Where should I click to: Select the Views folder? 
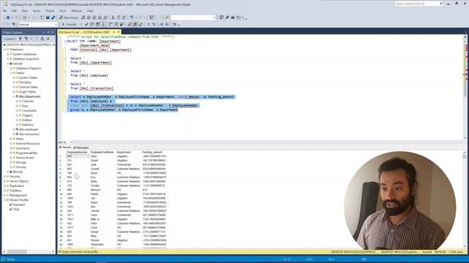(x=20, y=139)
